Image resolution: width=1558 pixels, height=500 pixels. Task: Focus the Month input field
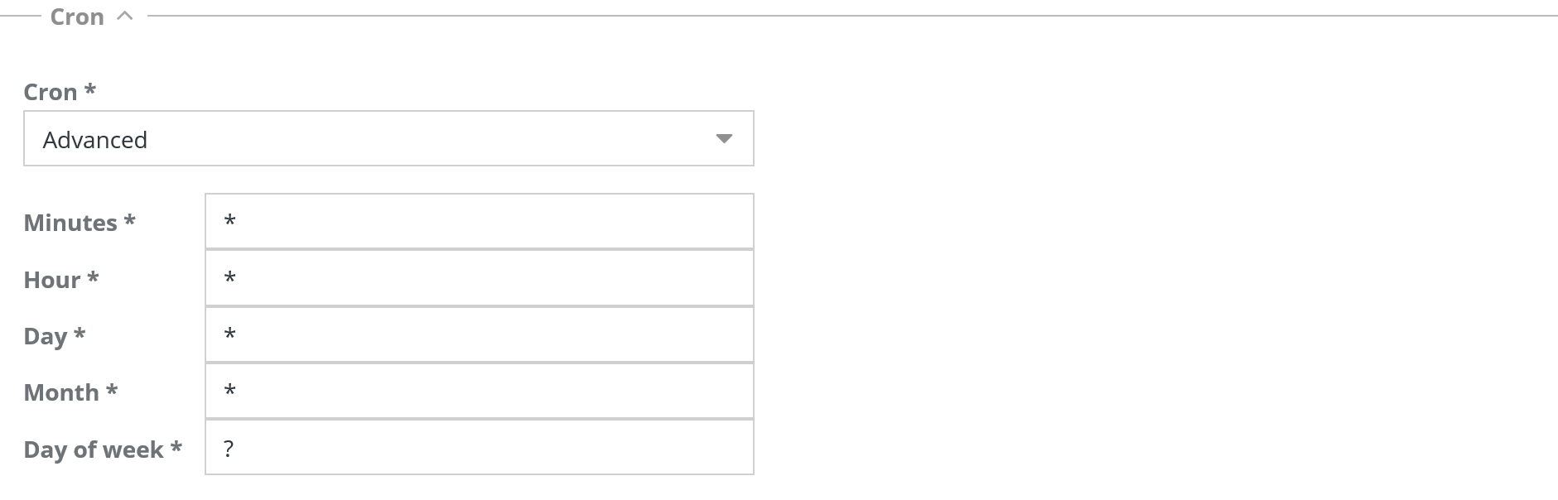pos(479,391)
